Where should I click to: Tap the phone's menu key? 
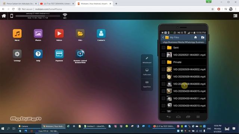pyautogui.click(x=198, y=117)
